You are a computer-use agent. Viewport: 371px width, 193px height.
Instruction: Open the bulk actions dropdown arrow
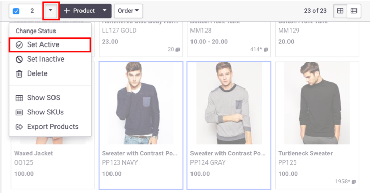click(50, 11)
